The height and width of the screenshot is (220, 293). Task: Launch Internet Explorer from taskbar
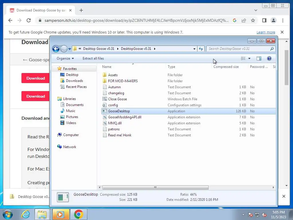coord(25,214)
